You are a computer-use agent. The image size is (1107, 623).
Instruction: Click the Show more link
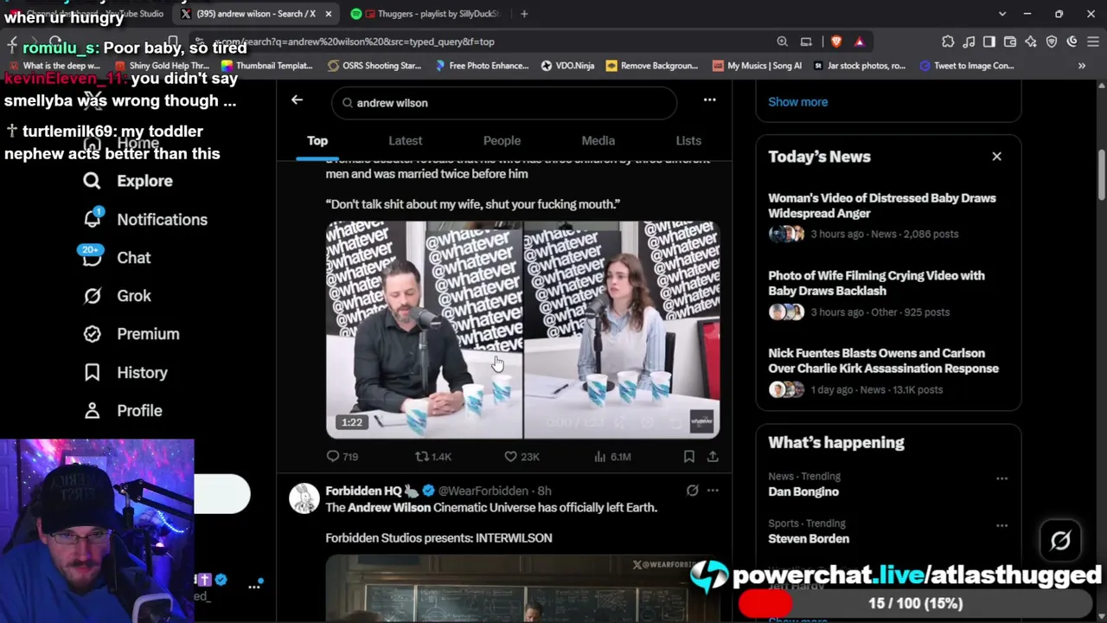click(797, 101)
